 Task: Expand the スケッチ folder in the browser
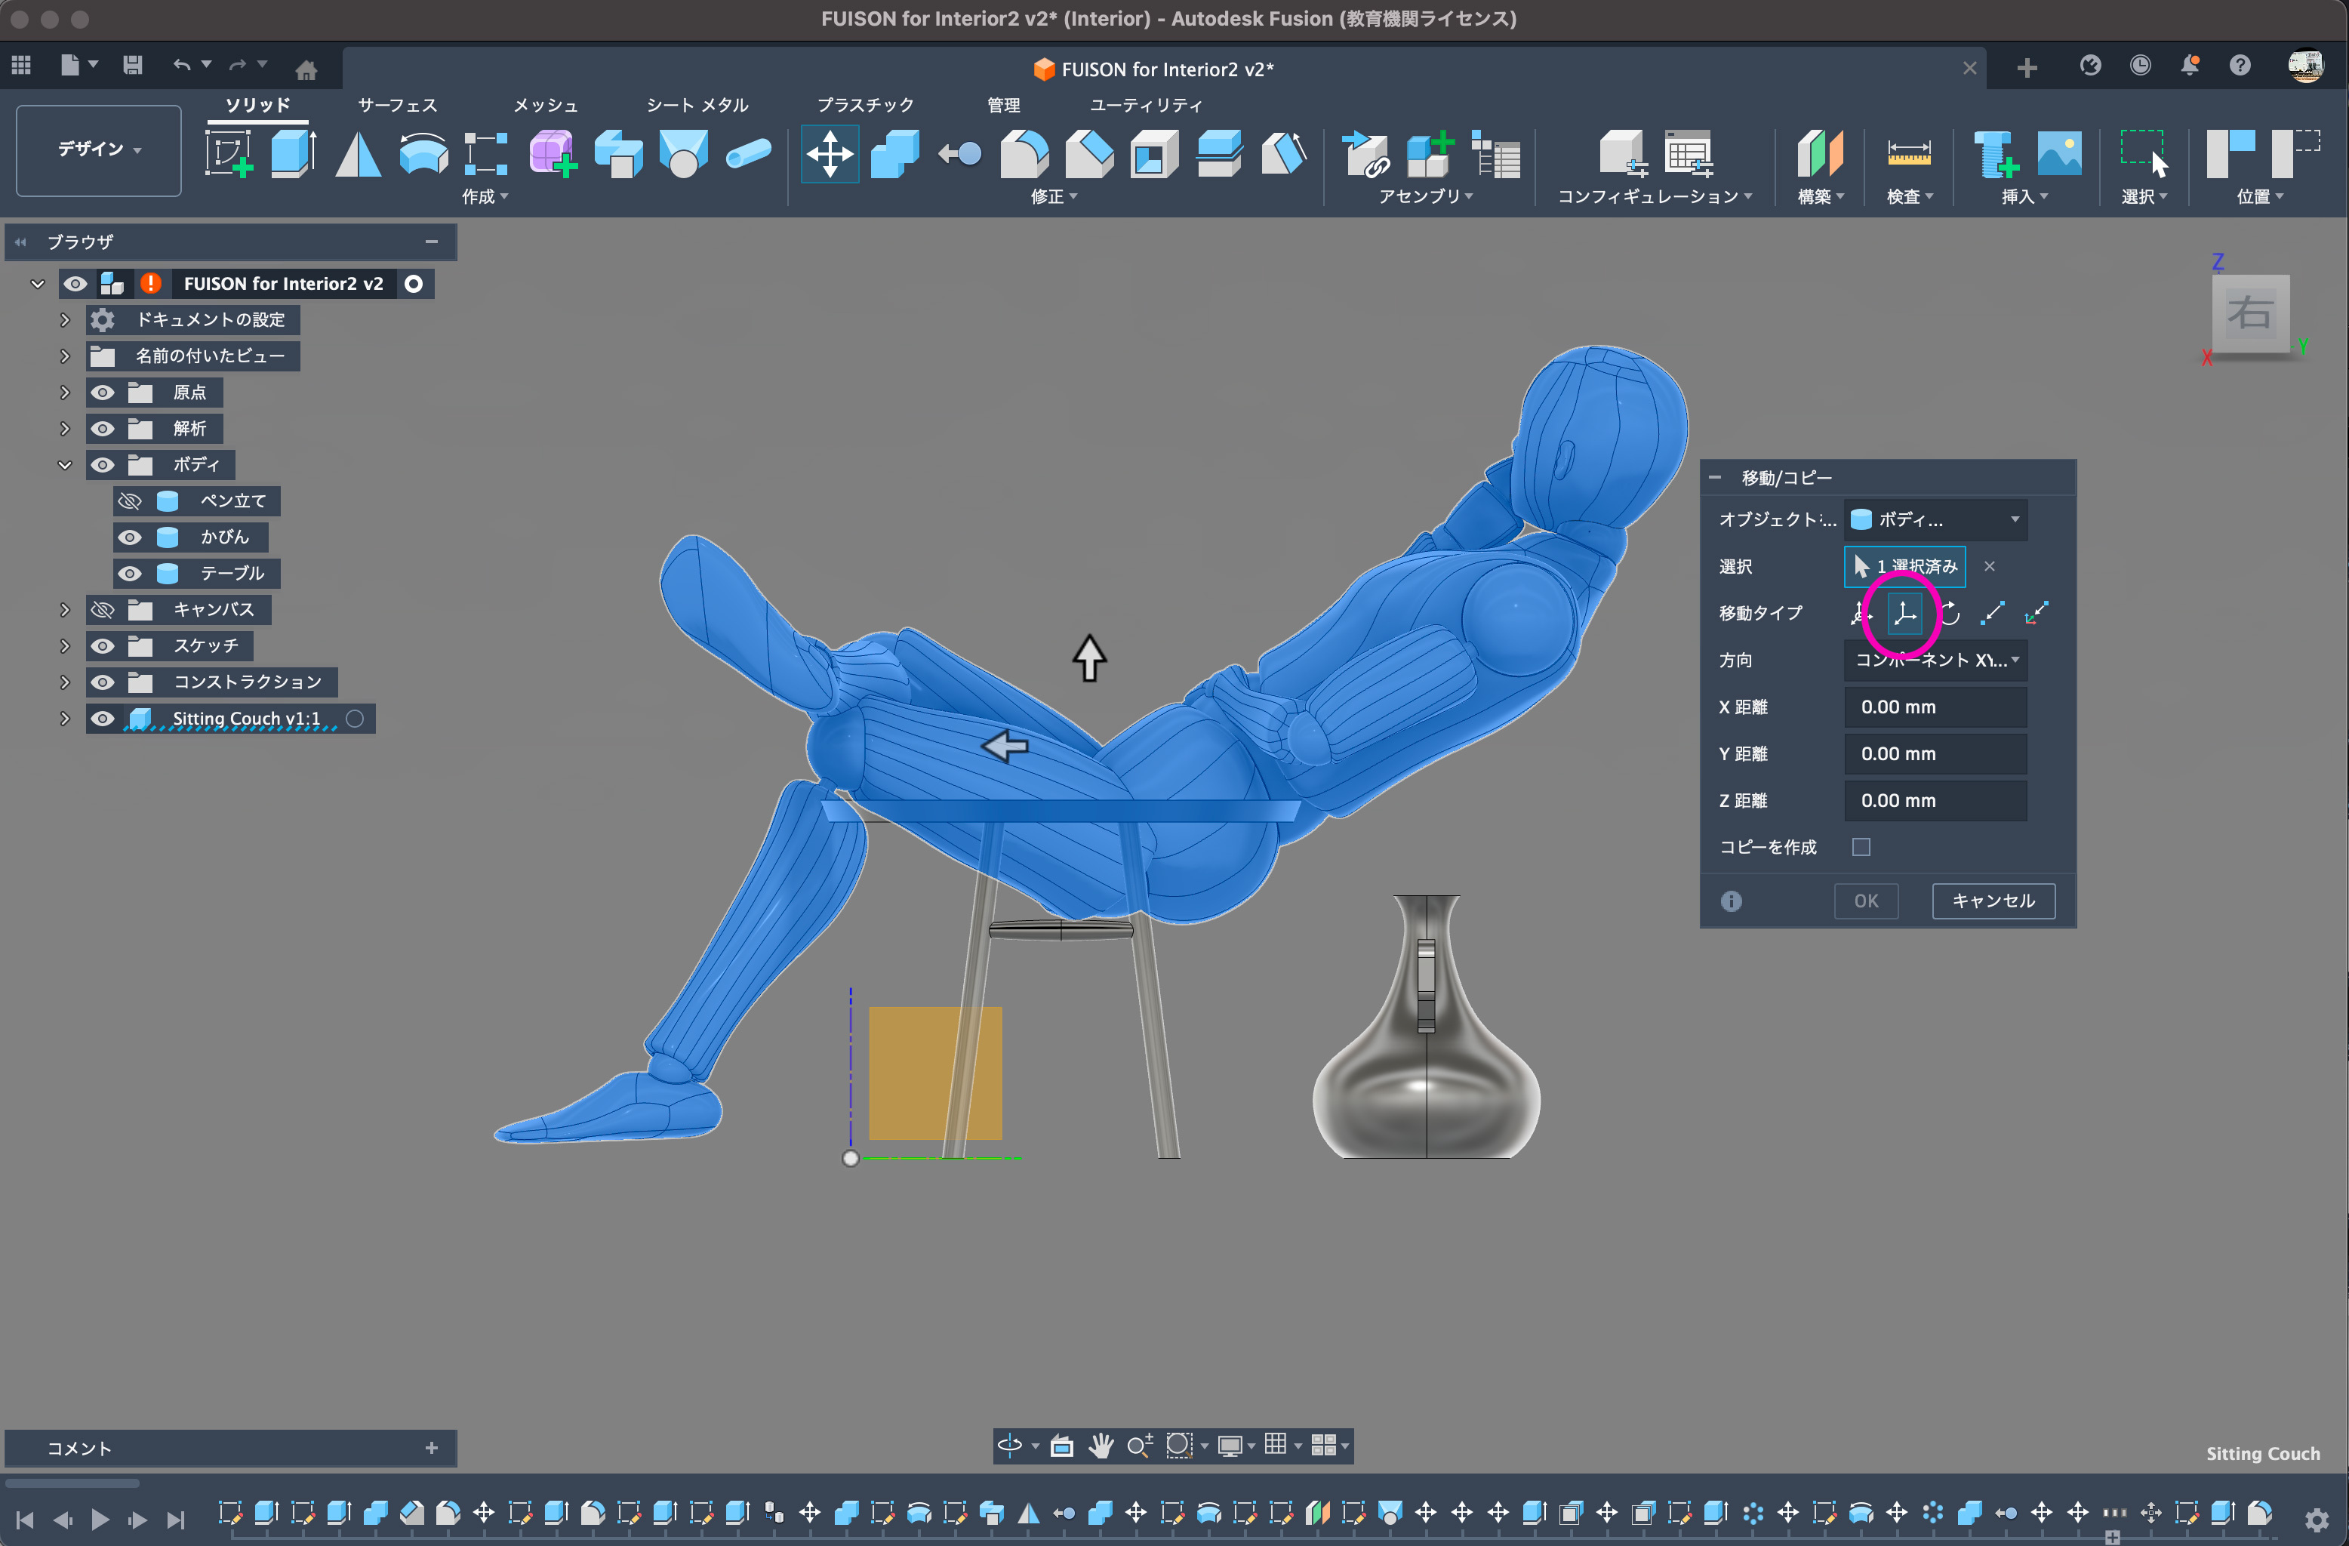point(65,645)
